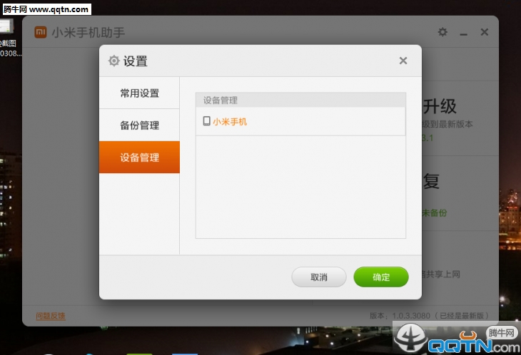Minimize the 小米手机助手 window

463,34
